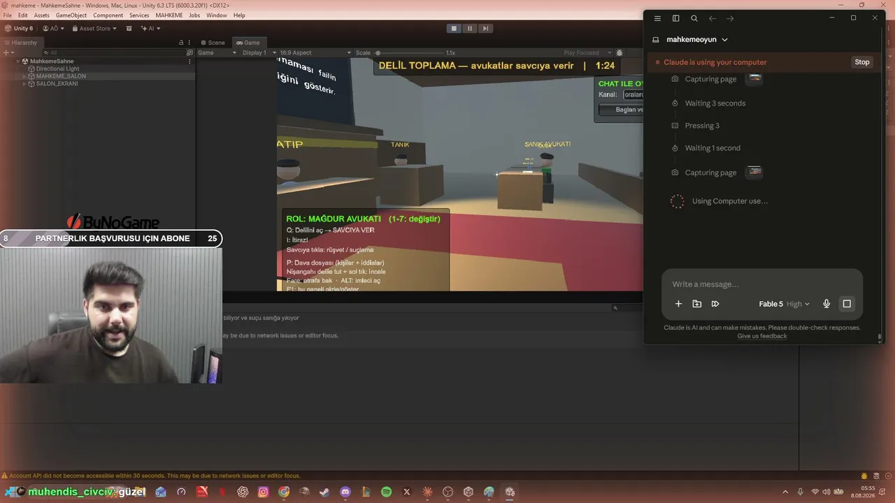Select the Hierarchy panel tab
The image size is (895, 503).
(20, 43)
